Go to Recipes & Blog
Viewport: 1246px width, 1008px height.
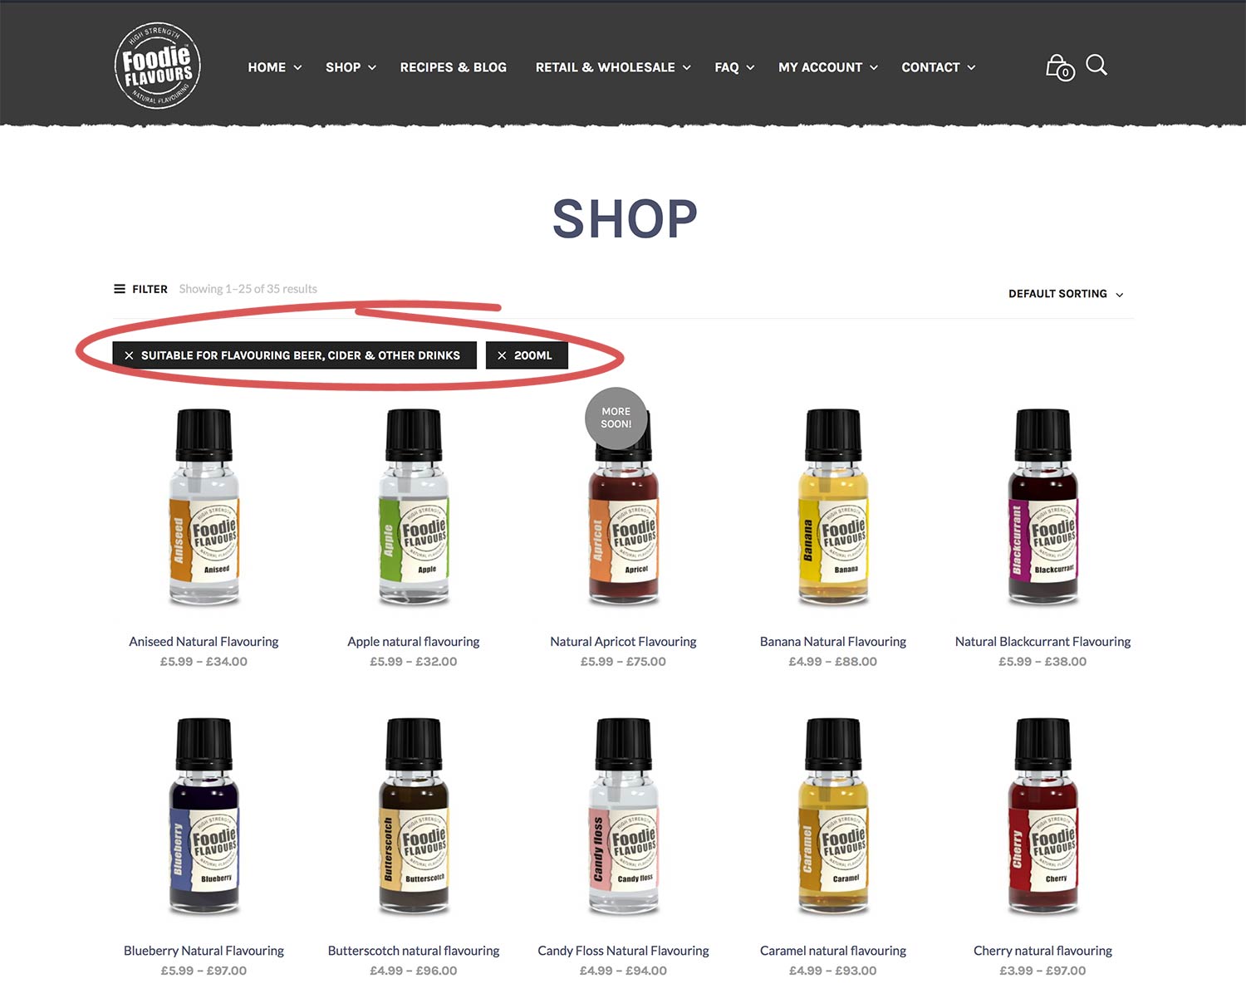tap(454, 67)
